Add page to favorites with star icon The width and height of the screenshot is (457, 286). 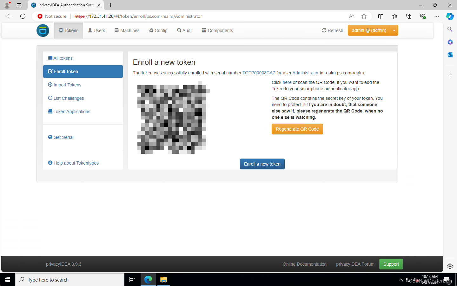(x=364, y=16)
